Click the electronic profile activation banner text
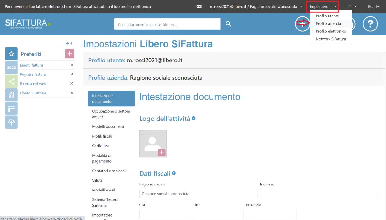 (78, 6)
